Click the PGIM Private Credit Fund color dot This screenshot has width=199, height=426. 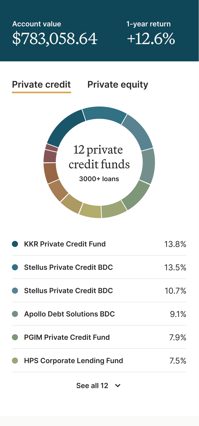coord(15,337)
